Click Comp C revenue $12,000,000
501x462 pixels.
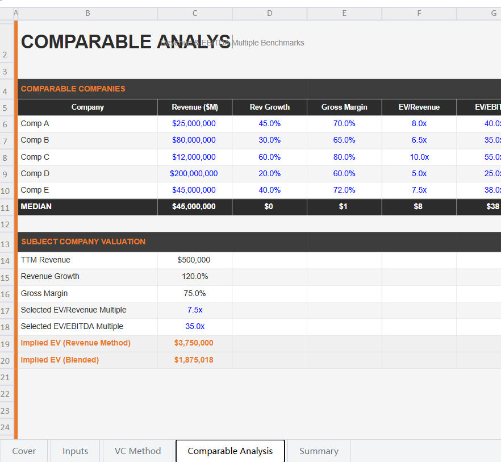pos(194,157)
